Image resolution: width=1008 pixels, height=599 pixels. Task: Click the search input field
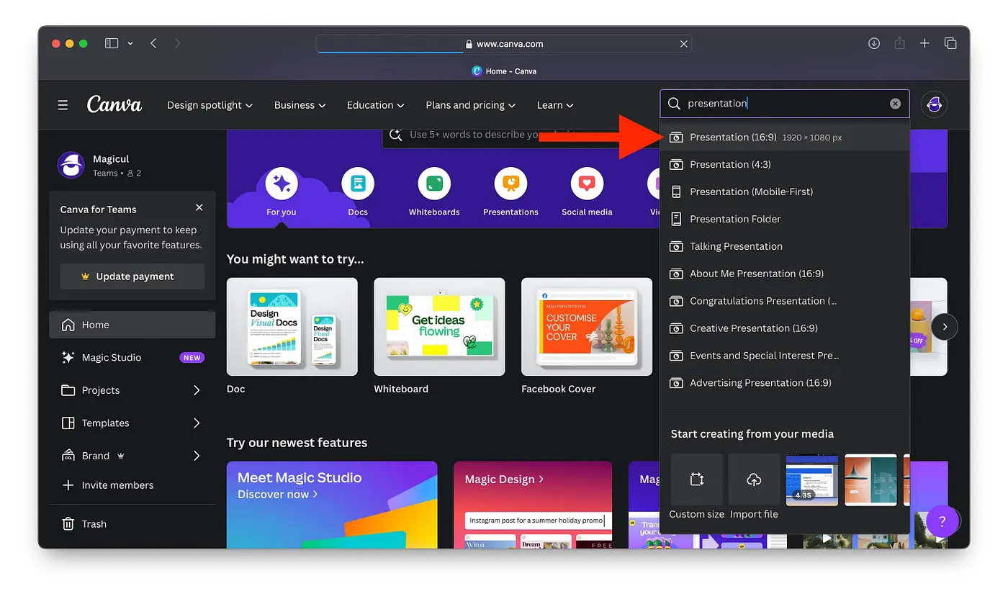[785, 104]
